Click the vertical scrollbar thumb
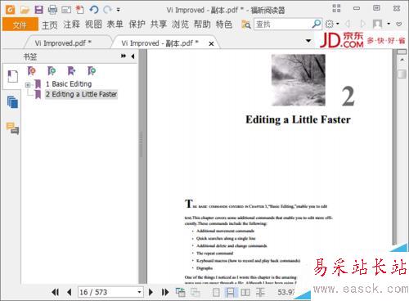Viewport: 409px width, 301px height. coord(402,74)
